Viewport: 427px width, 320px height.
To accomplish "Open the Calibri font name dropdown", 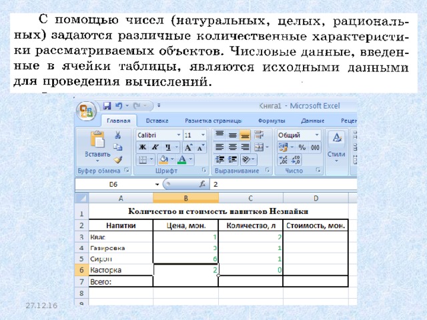I will click(179, 135).
